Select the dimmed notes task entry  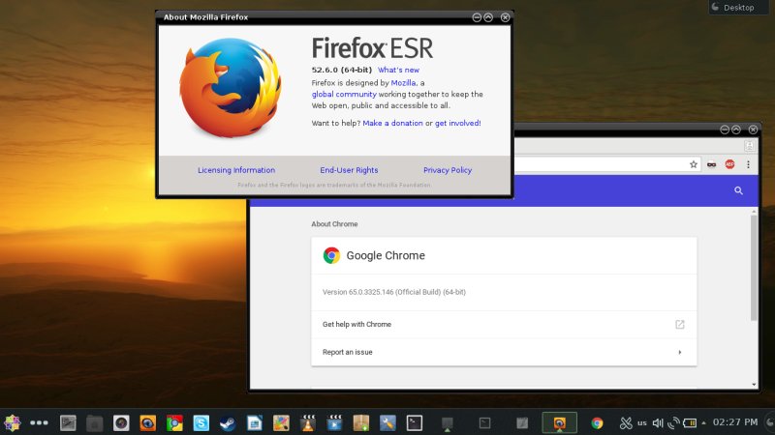522,422
